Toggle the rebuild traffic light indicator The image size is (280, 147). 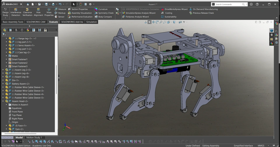click(81, 4)
